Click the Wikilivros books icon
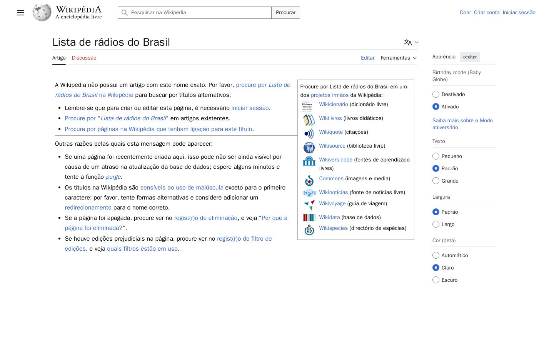This screenshot has height=346, width=554. click(309, 120)
